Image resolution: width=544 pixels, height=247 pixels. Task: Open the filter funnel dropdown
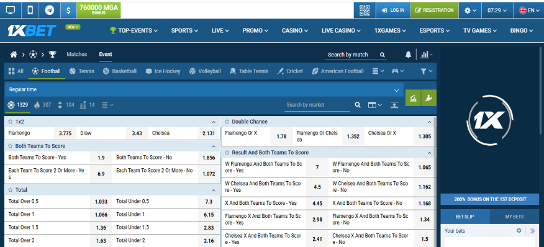coord(427,71)
